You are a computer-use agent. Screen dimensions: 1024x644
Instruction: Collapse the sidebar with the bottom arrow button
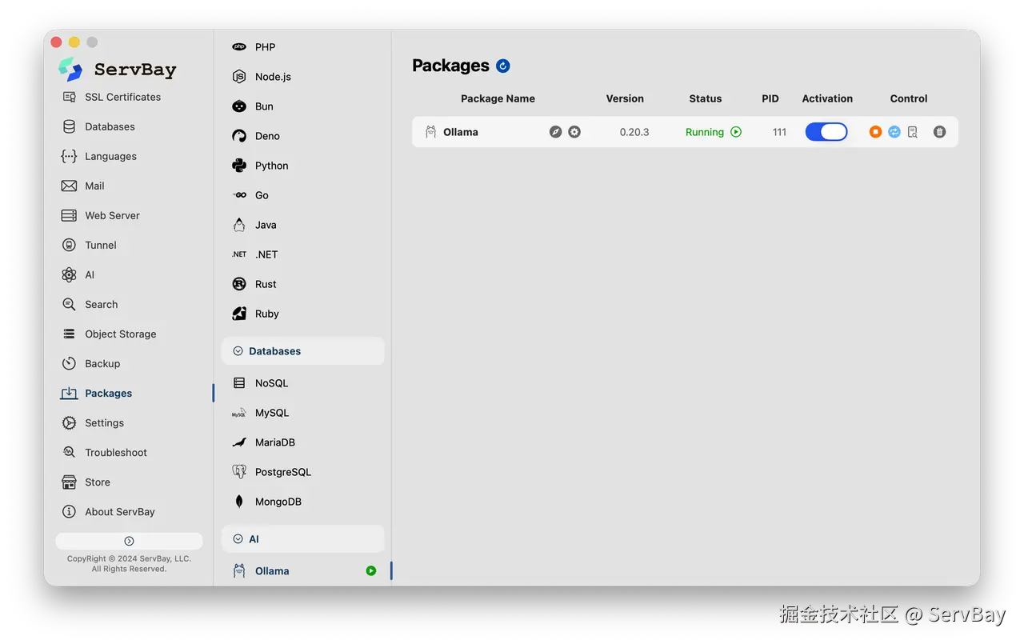tap(129, 541)
